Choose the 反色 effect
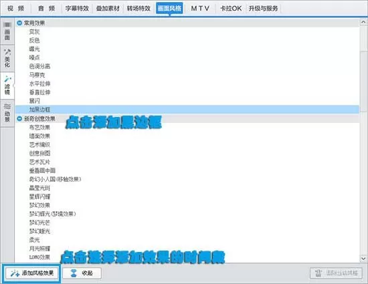Image resolution: width=368 pixels, height=284 pixels. coord(35,40)
